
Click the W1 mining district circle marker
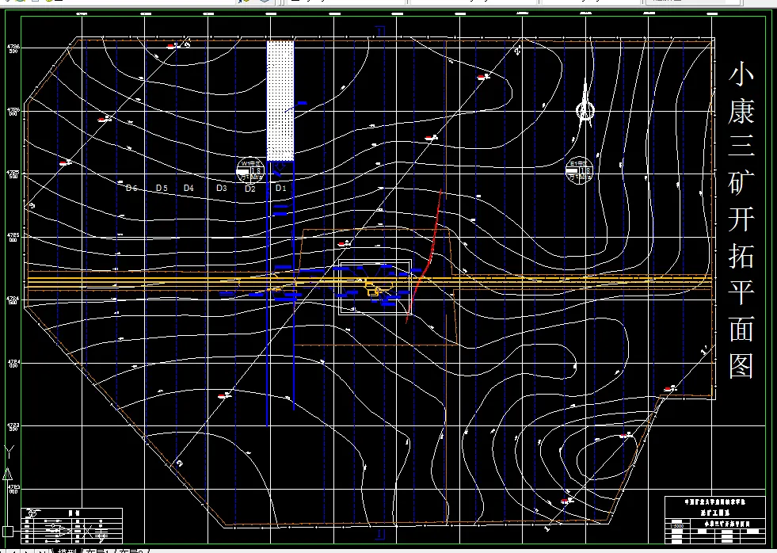point(250,170)
